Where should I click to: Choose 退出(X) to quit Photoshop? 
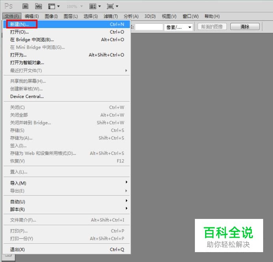pos(67,249)
